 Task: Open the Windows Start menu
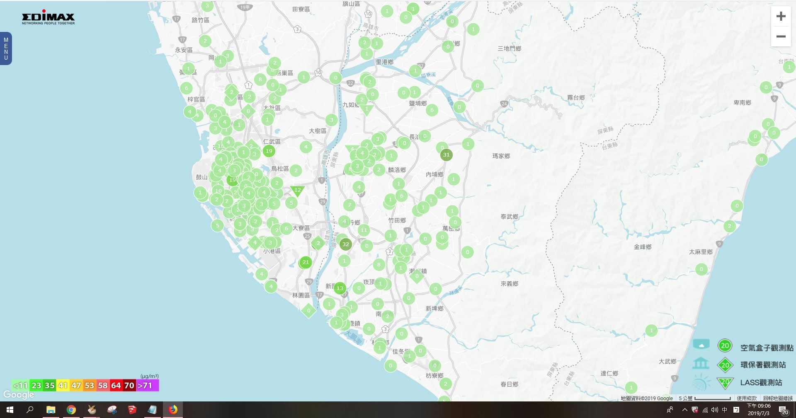click(x=10, y=410)
